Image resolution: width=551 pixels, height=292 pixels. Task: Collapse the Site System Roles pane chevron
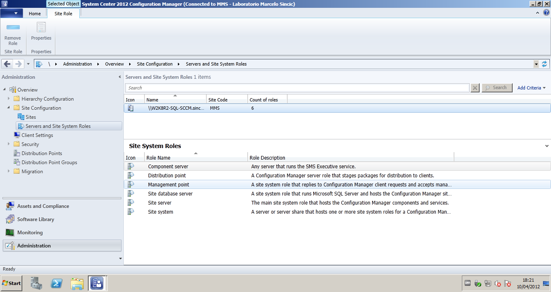547,146
